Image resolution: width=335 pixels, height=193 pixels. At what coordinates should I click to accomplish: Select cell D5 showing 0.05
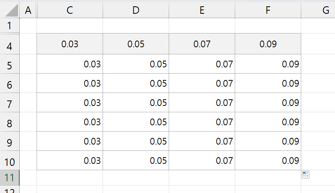tap(136, 64)
